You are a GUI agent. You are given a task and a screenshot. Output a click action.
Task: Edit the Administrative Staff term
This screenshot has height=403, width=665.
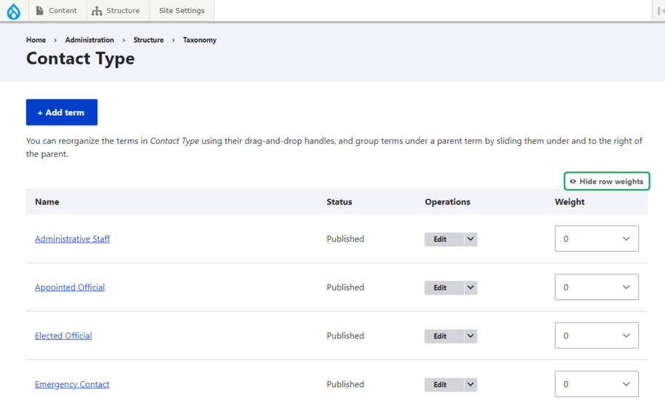pyautogui.click(x=440, y=239)
